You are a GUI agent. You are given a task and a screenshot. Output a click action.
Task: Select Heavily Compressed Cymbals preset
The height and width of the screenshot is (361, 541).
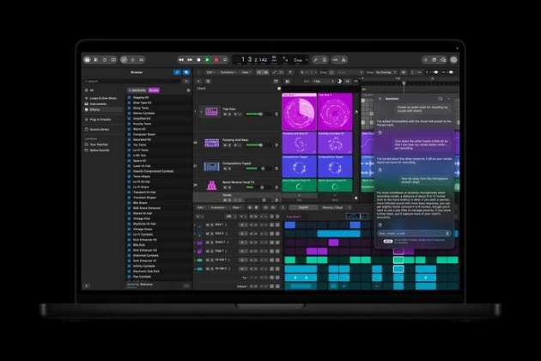point(153,171)
